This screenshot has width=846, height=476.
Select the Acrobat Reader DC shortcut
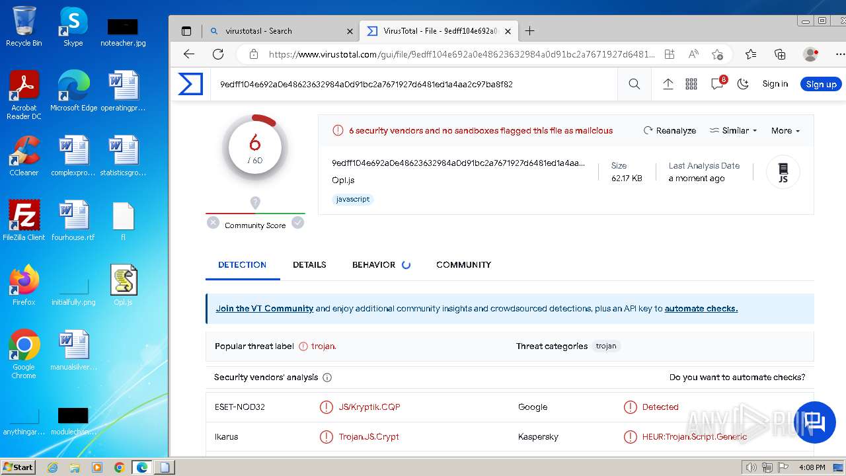click(x=24, y=95)
